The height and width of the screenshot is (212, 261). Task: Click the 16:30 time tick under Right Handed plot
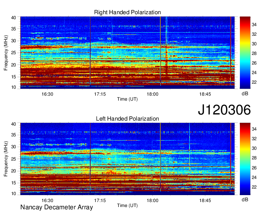[47, 94]
